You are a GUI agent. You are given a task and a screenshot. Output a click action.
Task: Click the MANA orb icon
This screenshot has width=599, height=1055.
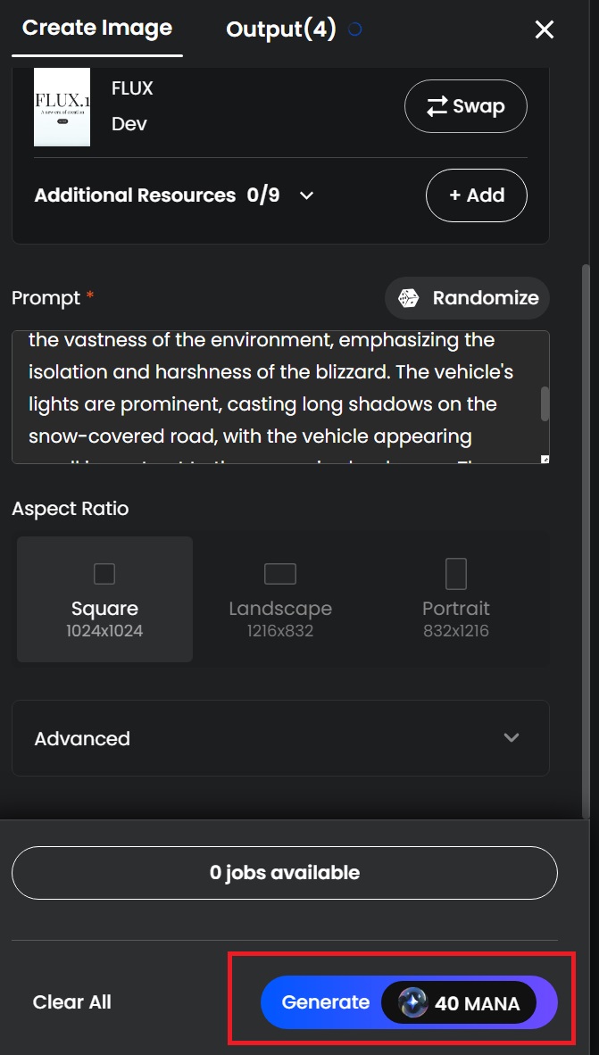(412, 1002)
